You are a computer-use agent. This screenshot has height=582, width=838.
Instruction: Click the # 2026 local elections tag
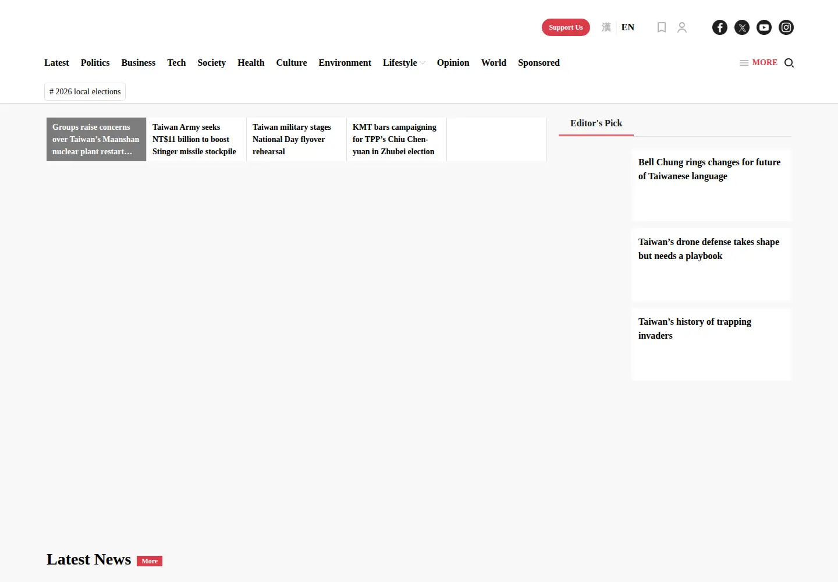(x=85, y=91)
